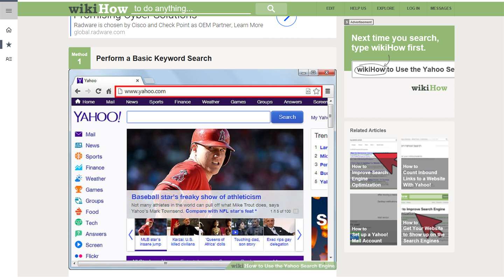Screen dimensions: 504x277
Task: Open the reading list sidebar icon
Action: pyautogui.click(x=9, y=59)
